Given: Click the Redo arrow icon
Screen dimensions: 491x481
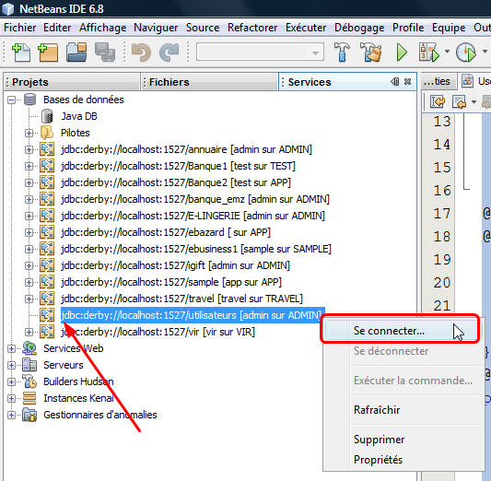Looking at the screenshot, I should 170,53.
